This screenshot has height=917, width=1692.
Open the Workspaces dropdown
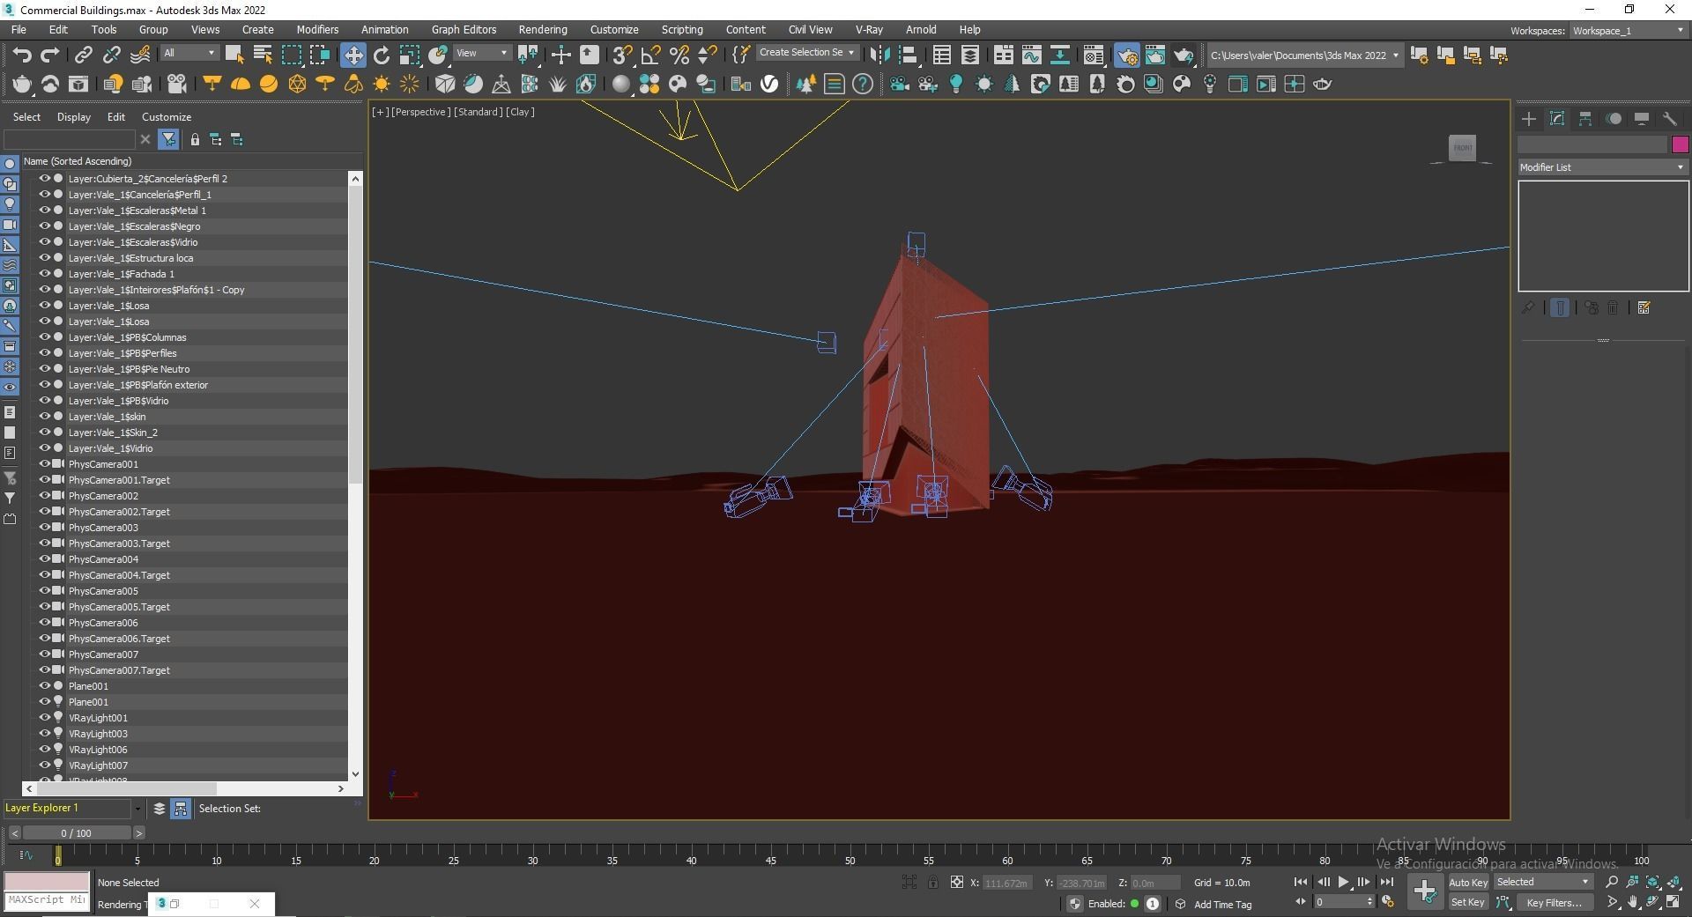(x=1629, y=30)
